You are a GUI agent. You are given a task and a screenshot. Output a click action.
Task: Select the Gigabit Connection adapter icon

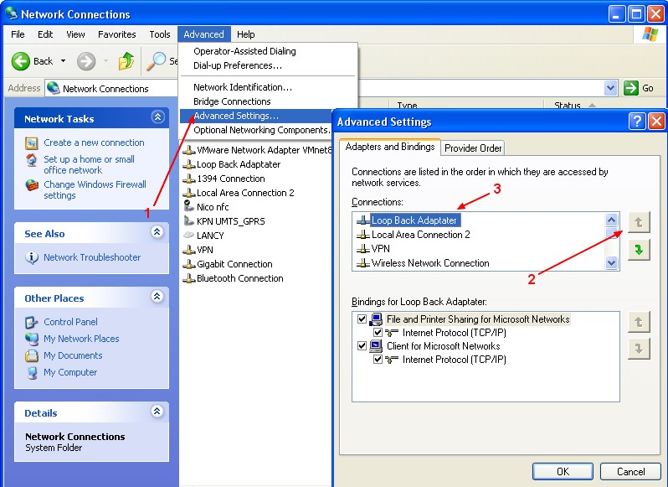(188, 264)
